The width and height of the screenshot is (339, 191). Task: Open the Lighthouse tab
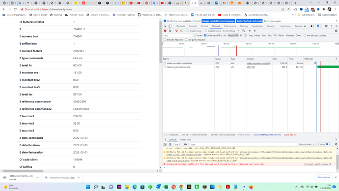(285, 26)
